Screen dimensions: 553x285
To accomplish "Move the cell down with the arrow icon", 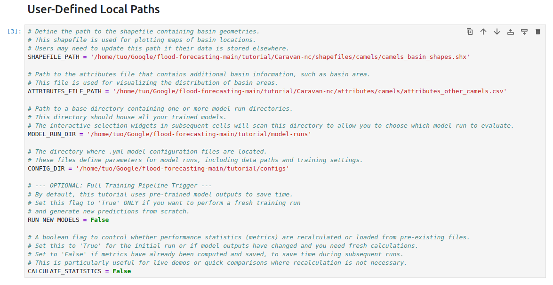I will click(x=497, y=32).
